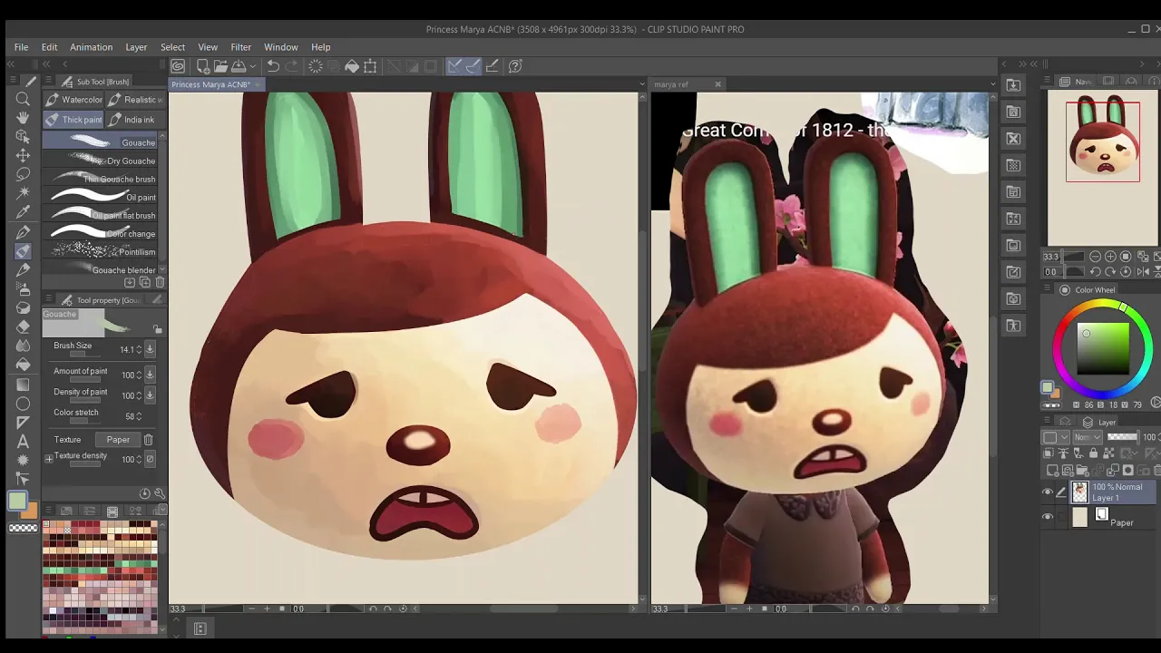The height and width of the screenshot is (653, 1161).
Task: Open the File menu
Action: [x=21, y=47]
